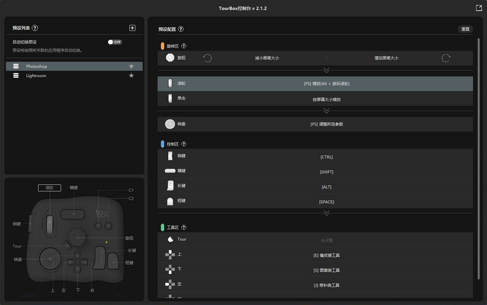Click the 横键 label on device diagram
This screenshot has width=487, height=305.
click(74, 188)
